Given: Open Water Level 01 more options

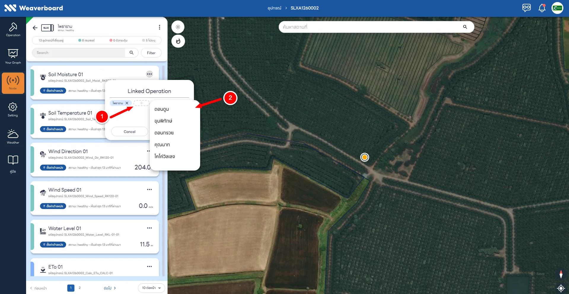Looking at the screenshot, I should click(149, 228).
